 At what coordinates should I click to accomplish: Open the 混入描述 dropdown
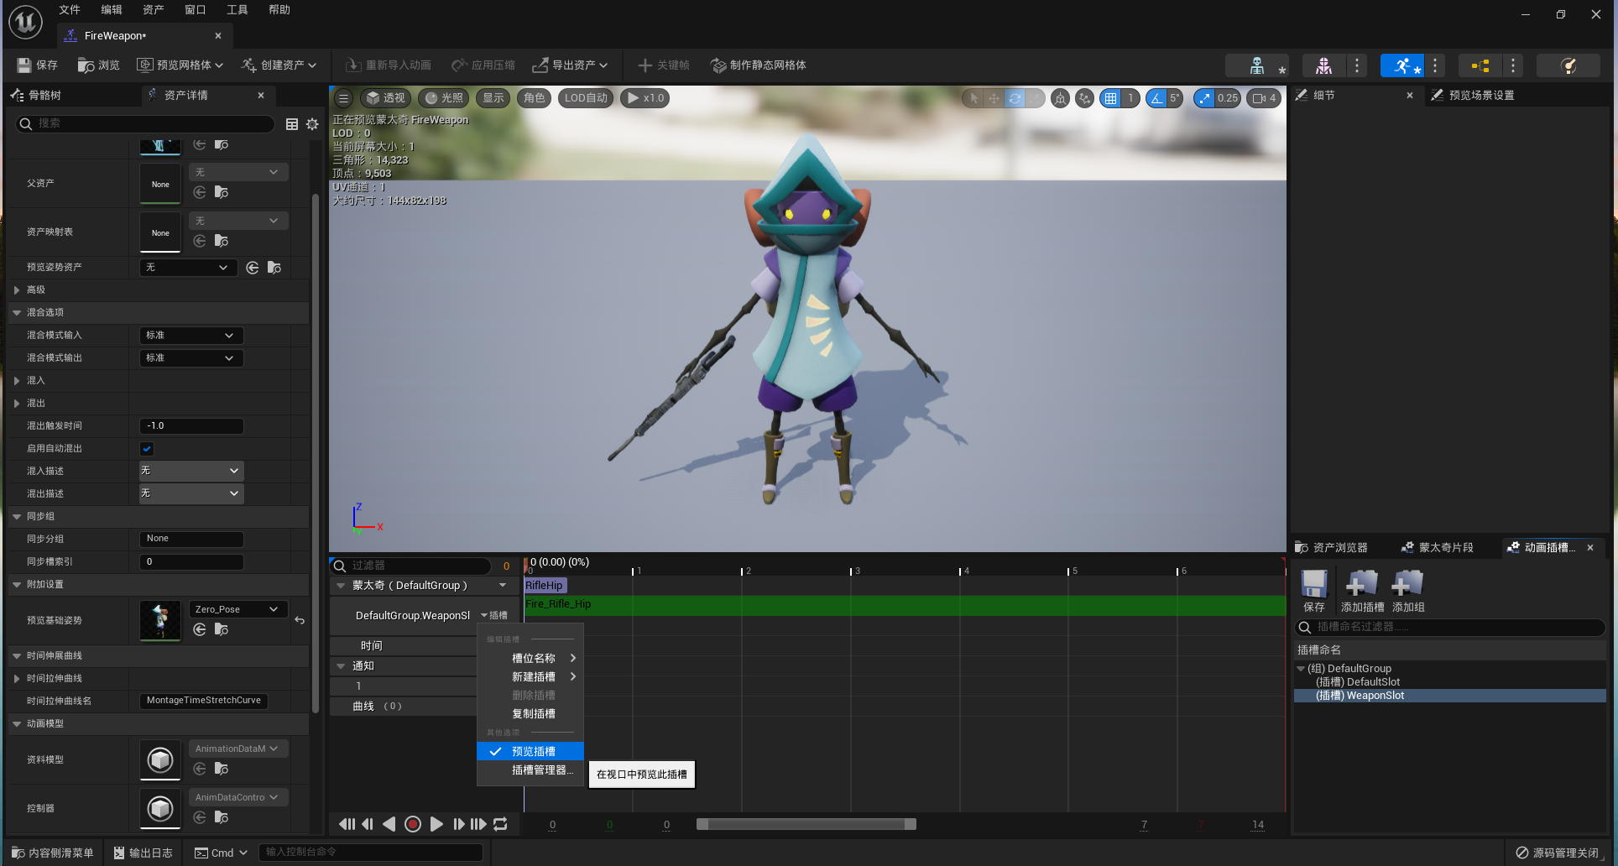(191, 471)
